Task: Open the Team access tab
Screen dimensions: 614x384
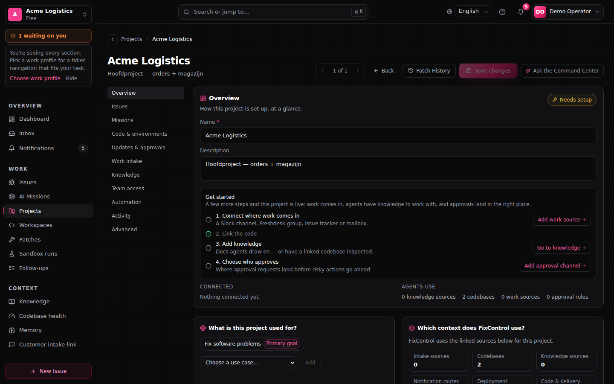Action: [x=146, y=189]
